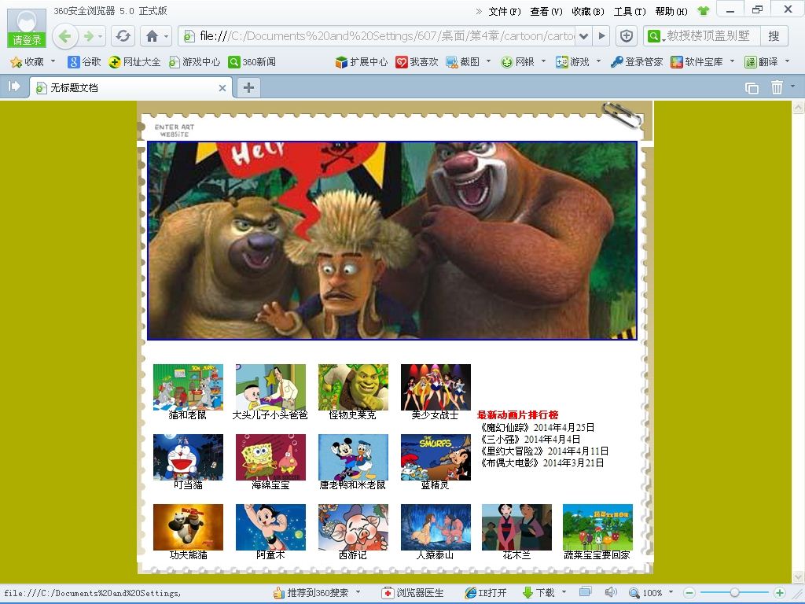Screen dimensions: 805x604
Task: Click the forward navigation arrow
Action: point(88,36)
